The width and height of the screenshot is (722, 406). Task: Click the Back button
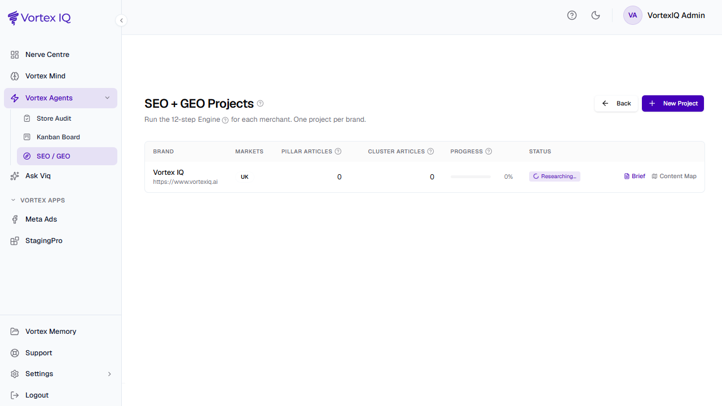tap(616, 103)
